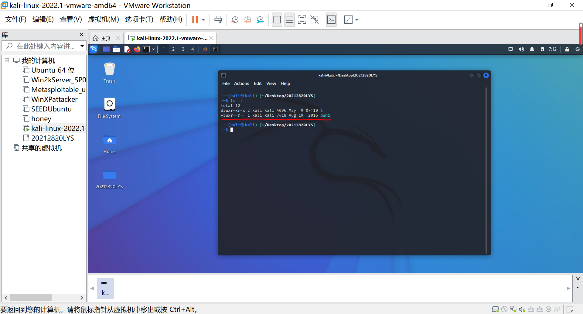Viewport: 583px width, 314px height.
Task: Select Win2kServer_SP0 in the library
Action: click(54, 80)
